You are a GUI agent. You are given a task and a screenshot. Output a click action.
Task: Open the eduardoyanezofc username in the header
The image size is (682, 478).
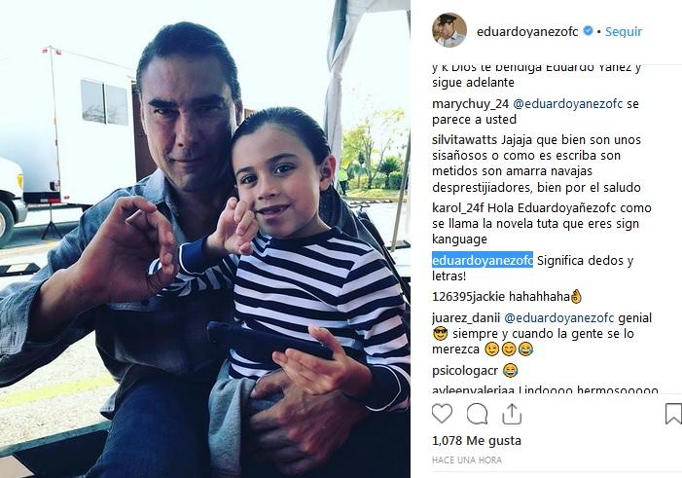(527, 31)
